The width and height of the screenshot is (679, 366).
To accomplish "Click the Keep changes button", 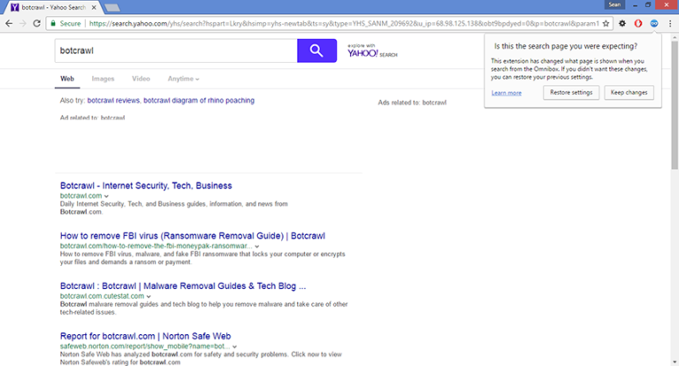I will 629,93.
